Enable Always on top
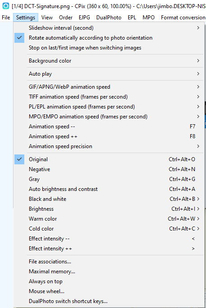Viewport: 206px width, 308px height. pos(109,281)
